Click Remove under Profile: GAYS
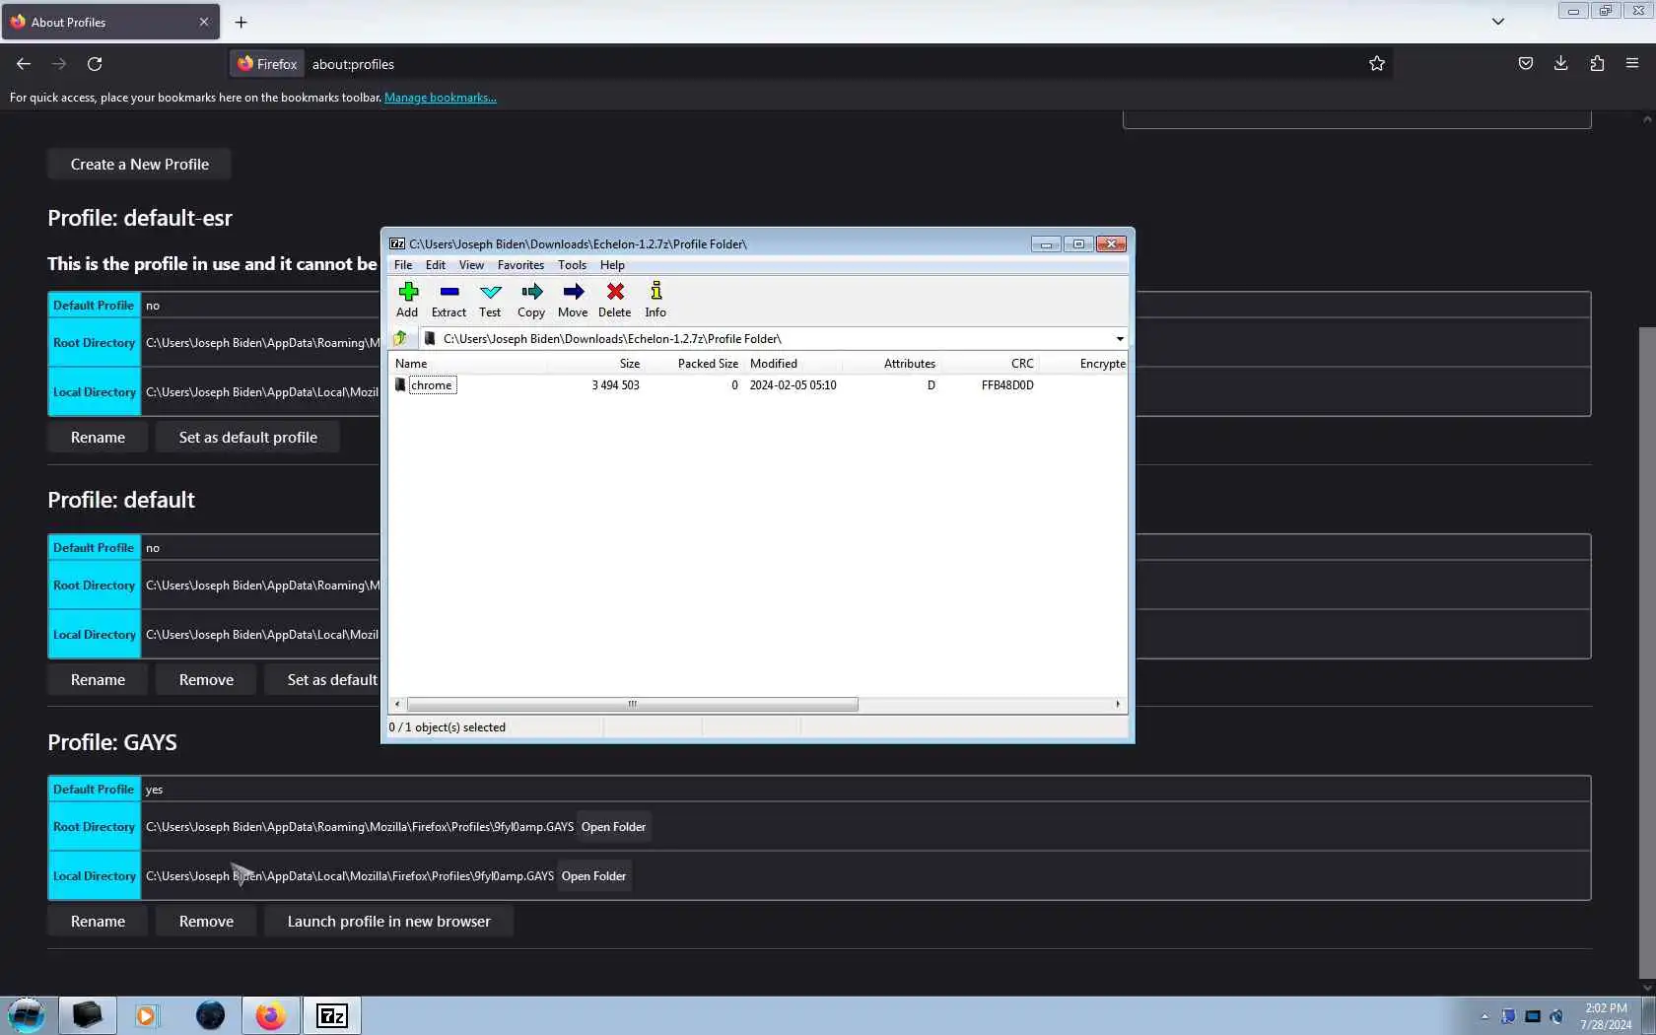This screenshot has width=1656, height=1035. point(206,922)
